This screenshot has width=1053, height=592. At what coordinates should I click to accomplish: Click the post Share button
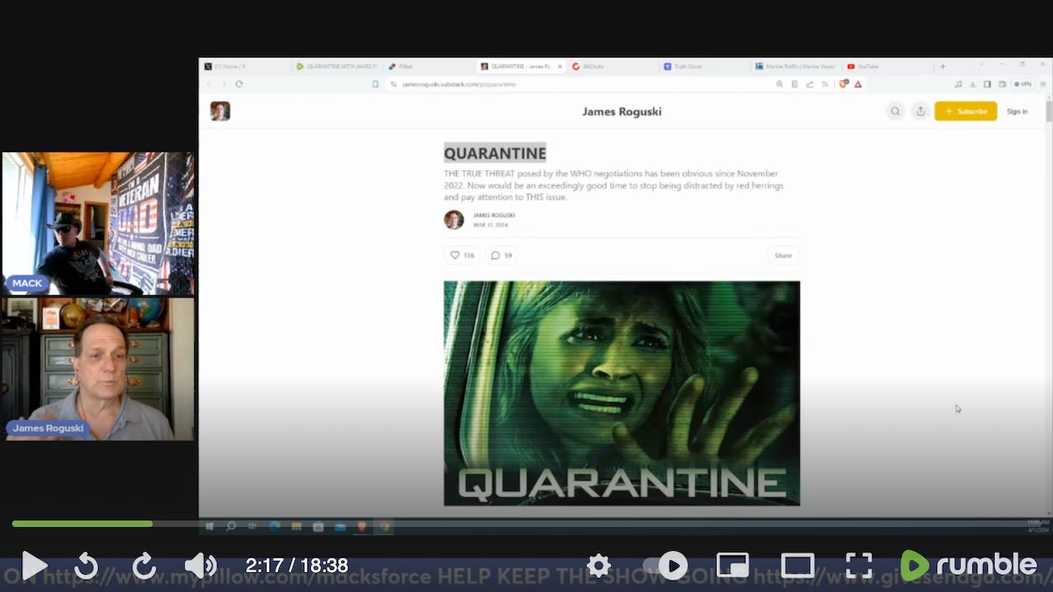pyautogui.click(x=783, y=256)
